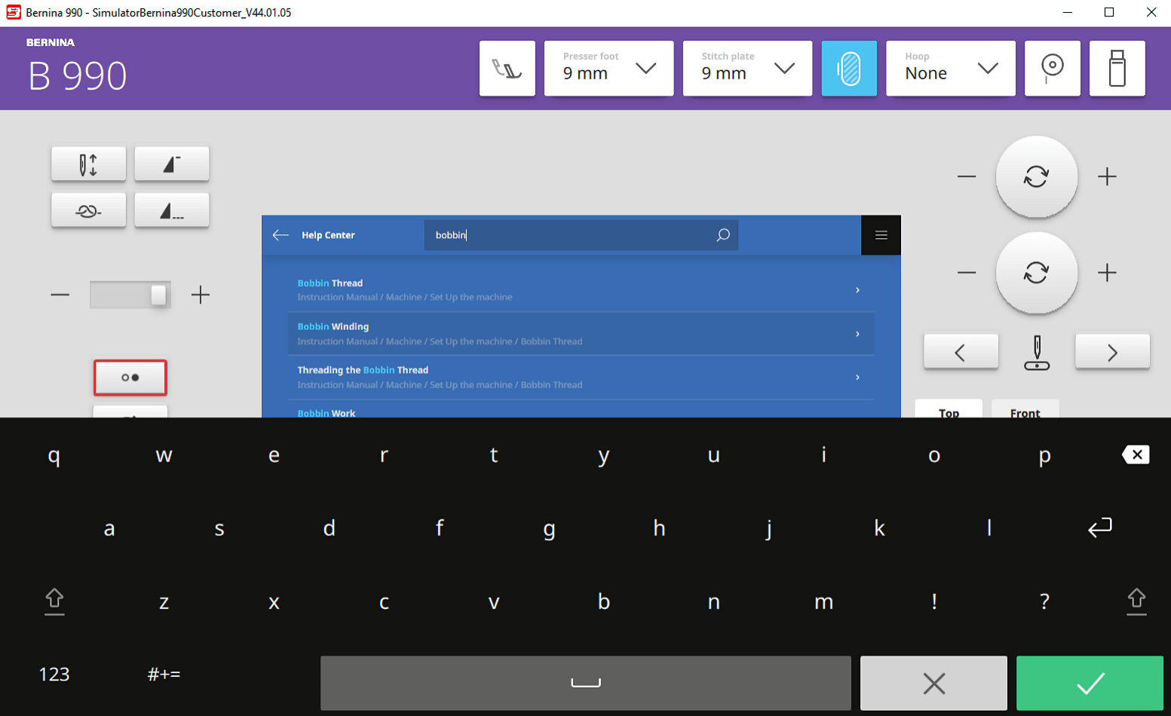This screenshot has width=1171, height=716.
Task: Switch keyboard to #+= symbols
Action: click(164, 674)
